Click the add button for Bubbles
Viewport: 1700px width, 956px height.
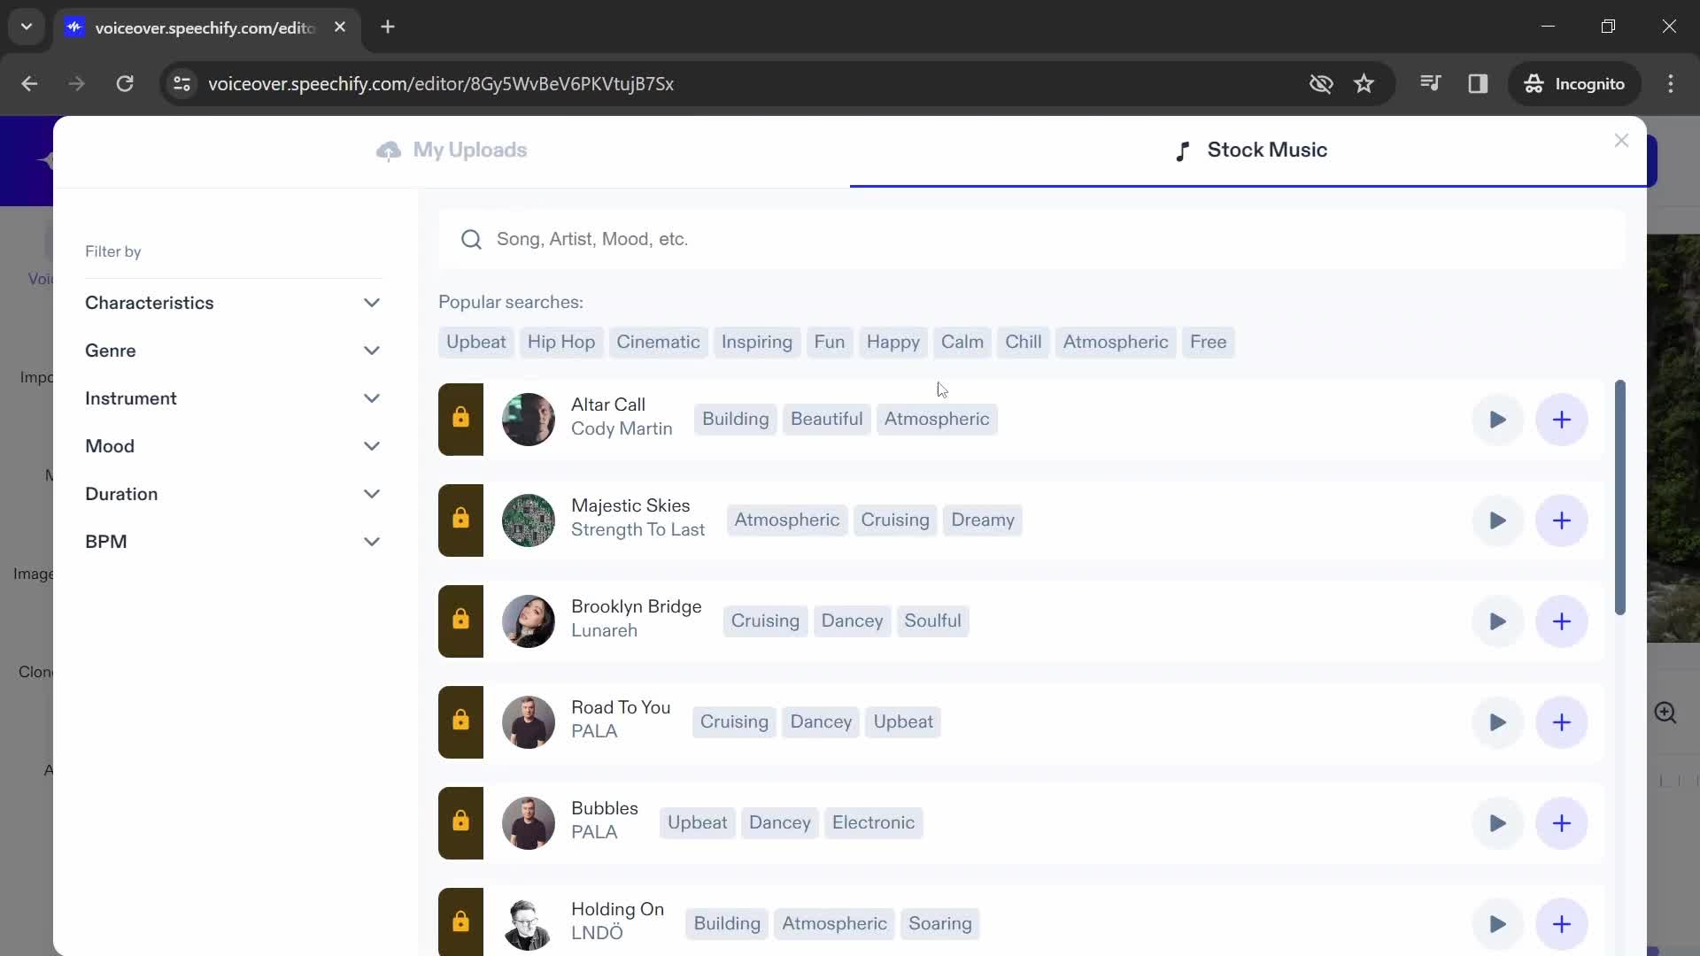click(x=1561, y=823)
